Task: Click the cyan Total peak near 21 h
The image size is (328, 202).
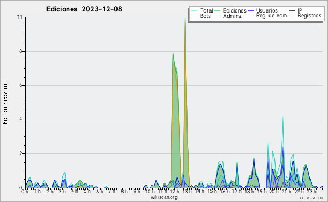Action: pos(283,116)
